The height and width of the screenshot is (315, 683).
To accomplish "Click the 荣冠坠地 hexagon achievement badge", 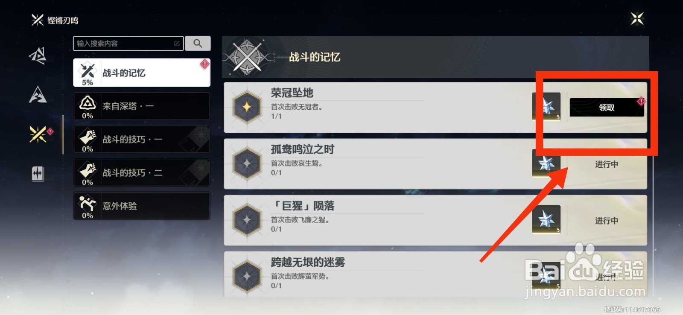I will [247, 107].
